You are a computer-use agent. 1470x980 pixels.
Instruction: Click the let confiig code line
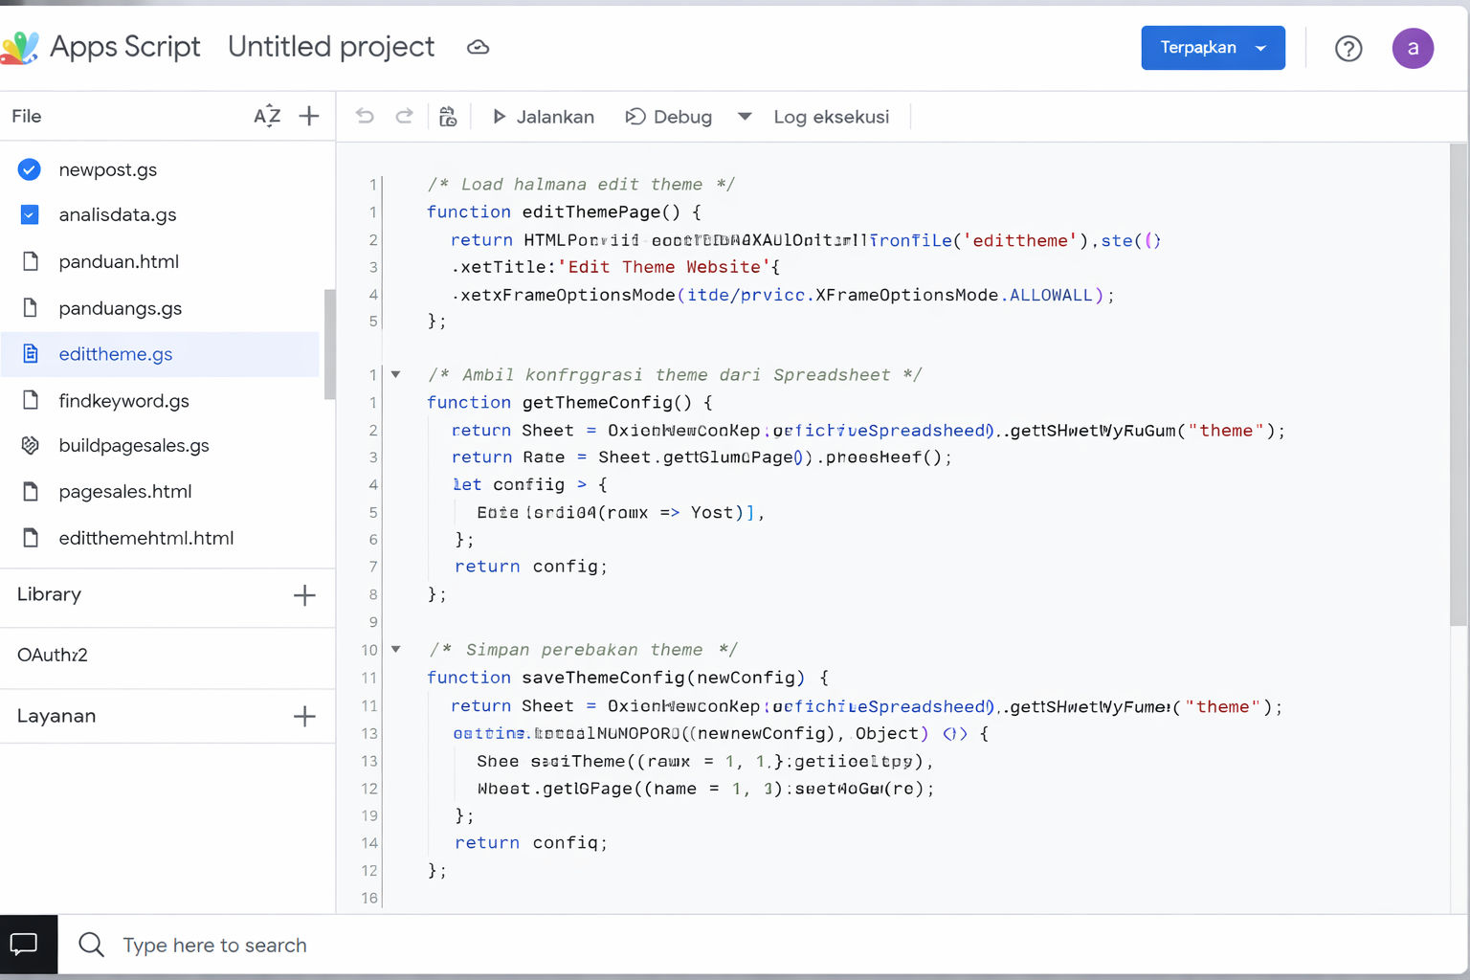[x=529, y=484]
